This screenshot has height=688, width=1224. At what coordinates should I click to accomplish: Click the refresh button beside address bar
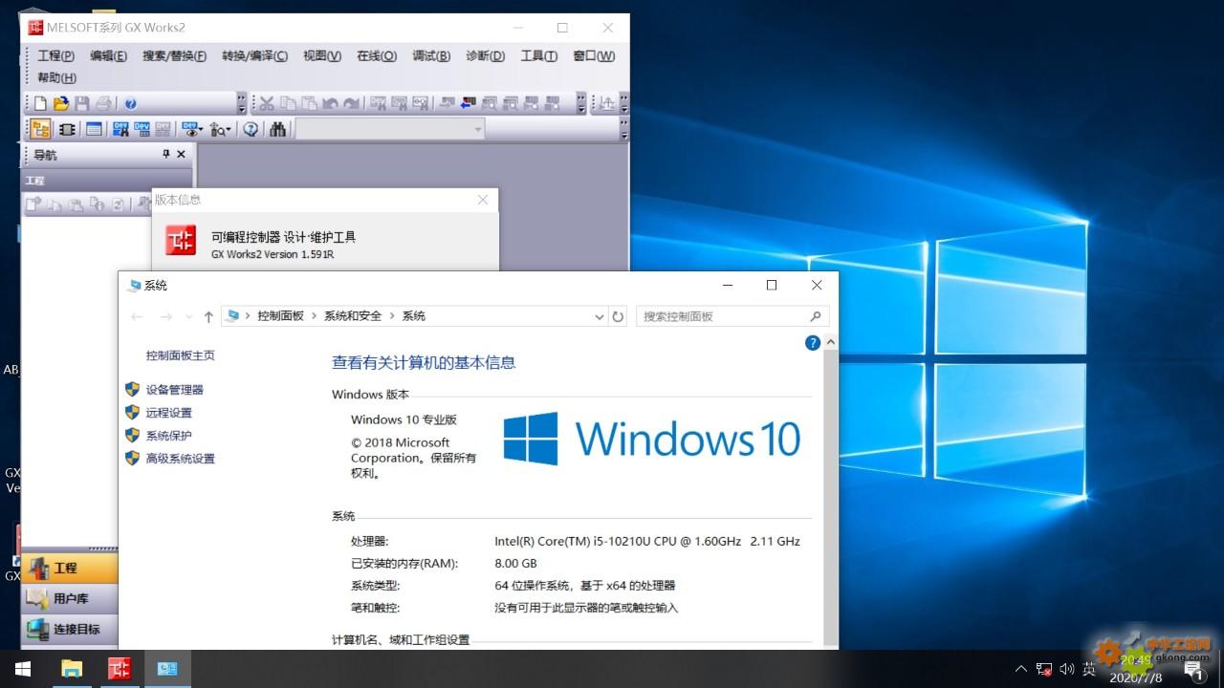pyautogui.click(x=619, y=316)
